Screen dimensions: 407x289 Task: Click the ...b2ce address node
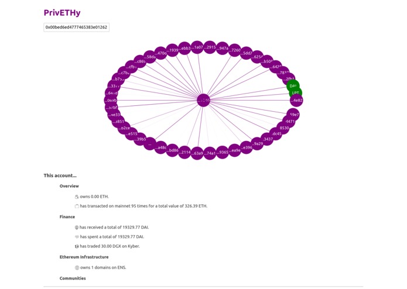click(124, 128)
